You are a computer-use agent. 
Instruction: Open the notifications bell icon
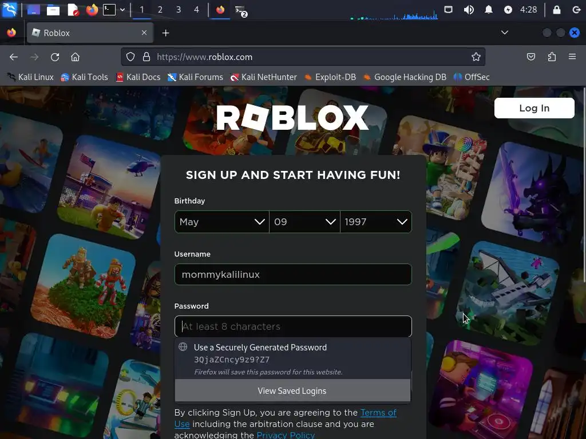(x=489, y=10)
